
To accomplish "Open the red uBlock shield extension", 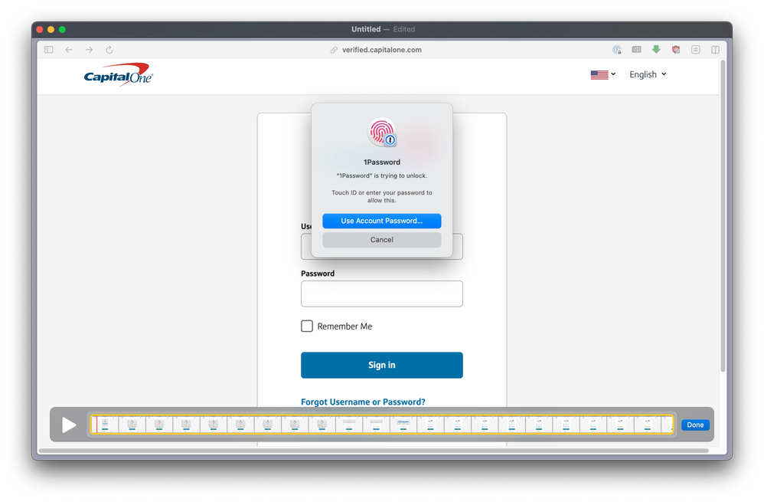I will pyautogui.click(x=676, y=50).
